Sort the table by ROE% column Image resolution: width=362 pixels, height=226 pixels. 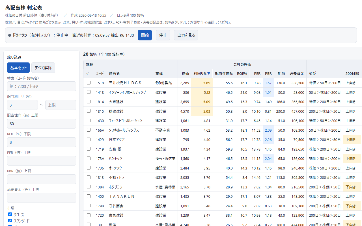coord(242,74)
